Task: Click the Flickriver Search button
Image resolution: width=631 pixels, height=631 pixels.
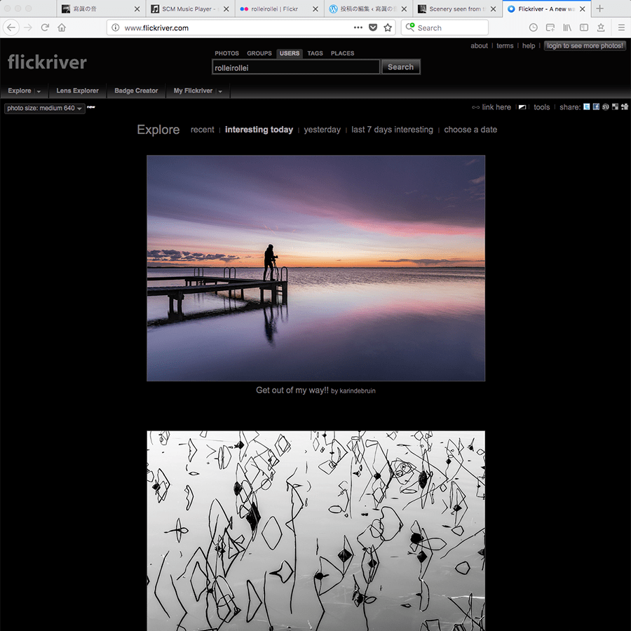Action: [x=400, y=67]
